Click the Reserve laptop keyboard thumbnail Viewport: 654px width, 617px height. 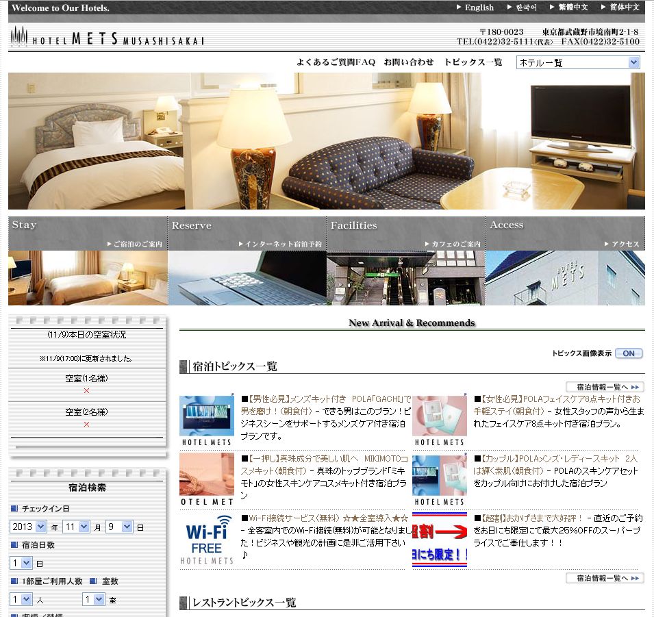click(247, 278)
